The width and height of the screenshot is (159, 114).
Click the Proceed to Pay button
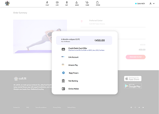point(135,57)
